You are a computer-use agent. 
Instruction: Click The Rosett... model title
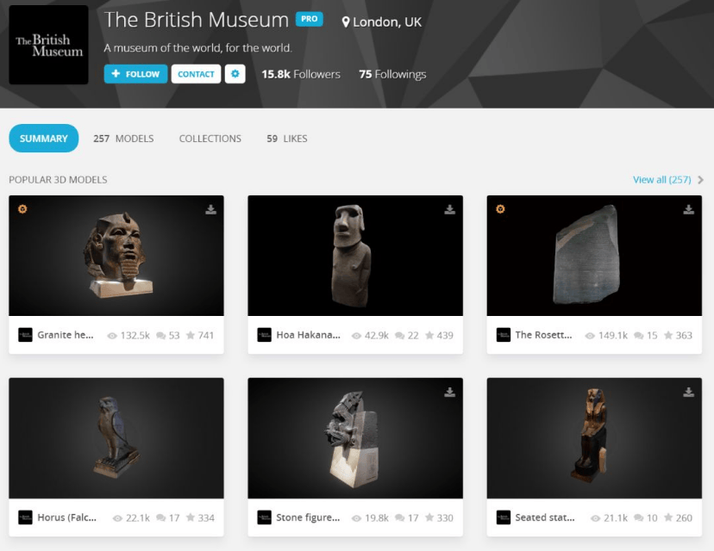click(544, 335)
